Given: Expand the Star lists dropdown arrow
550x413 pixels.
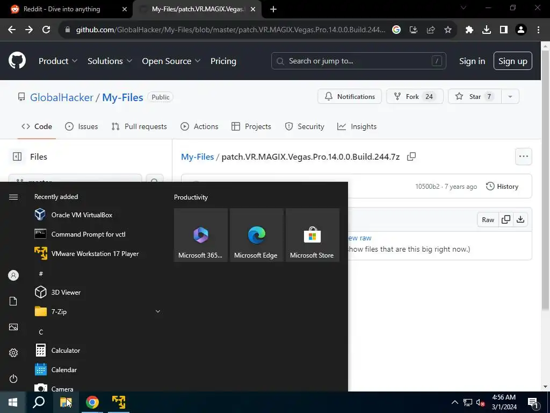Looking at the screenshot, I should 510,96.
